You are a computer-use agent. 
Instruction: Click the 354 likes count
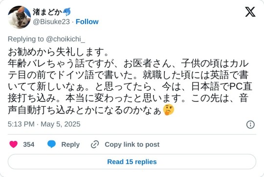(29, 144)
